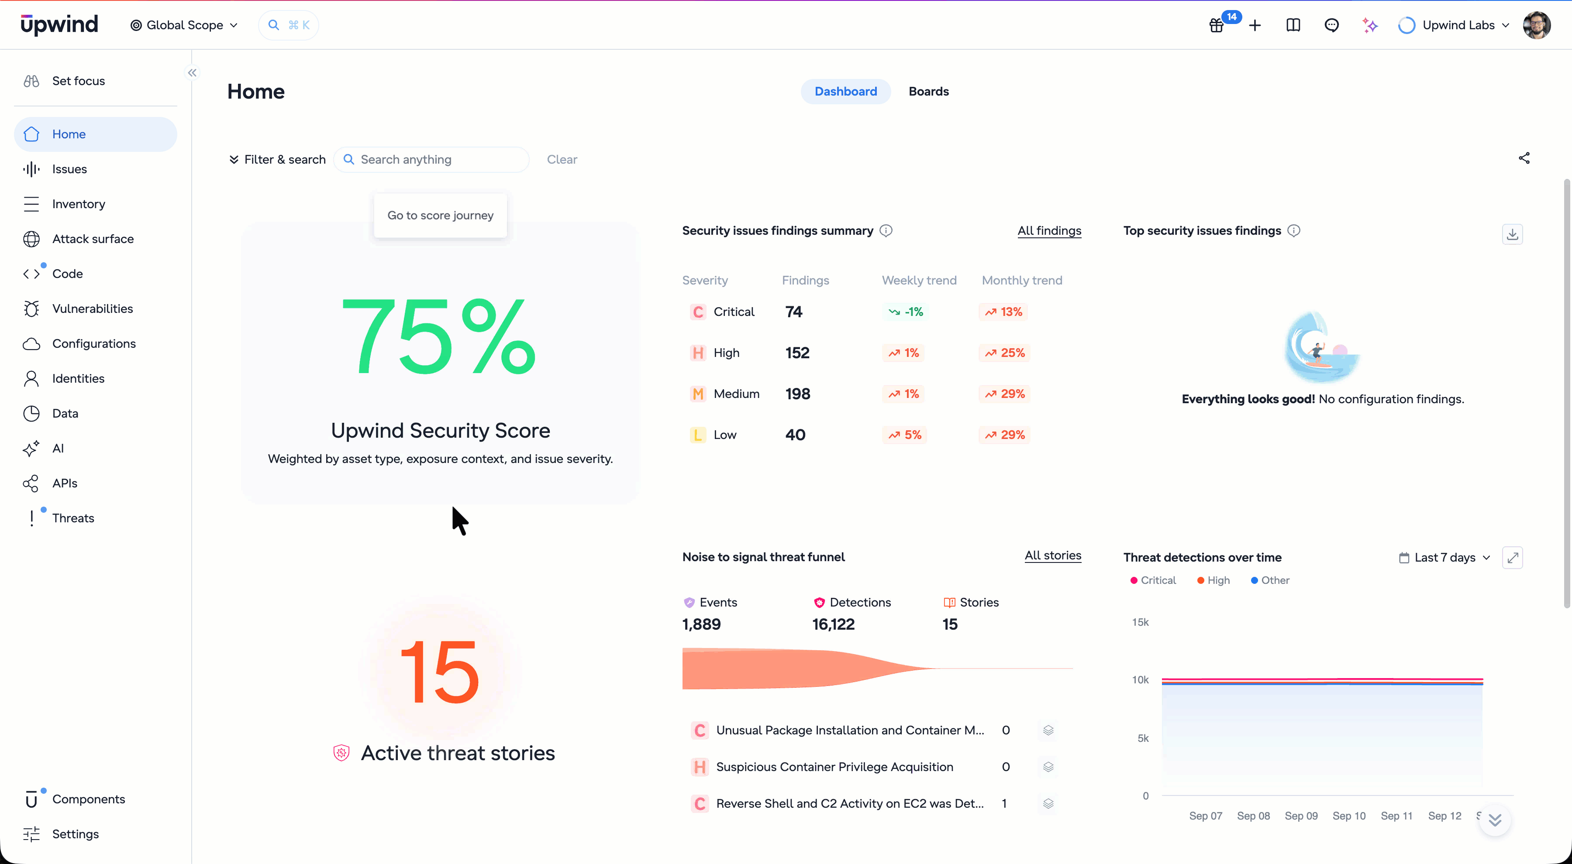Open Unusual Package Installation story row
This screenshot has width=1572, height=864.
tap(849, 730)
